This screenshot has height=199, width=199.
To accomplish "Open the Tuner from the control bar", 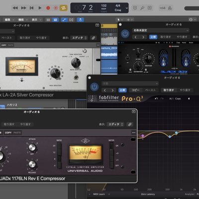I will pyautogui.click(x=142, y=8).
